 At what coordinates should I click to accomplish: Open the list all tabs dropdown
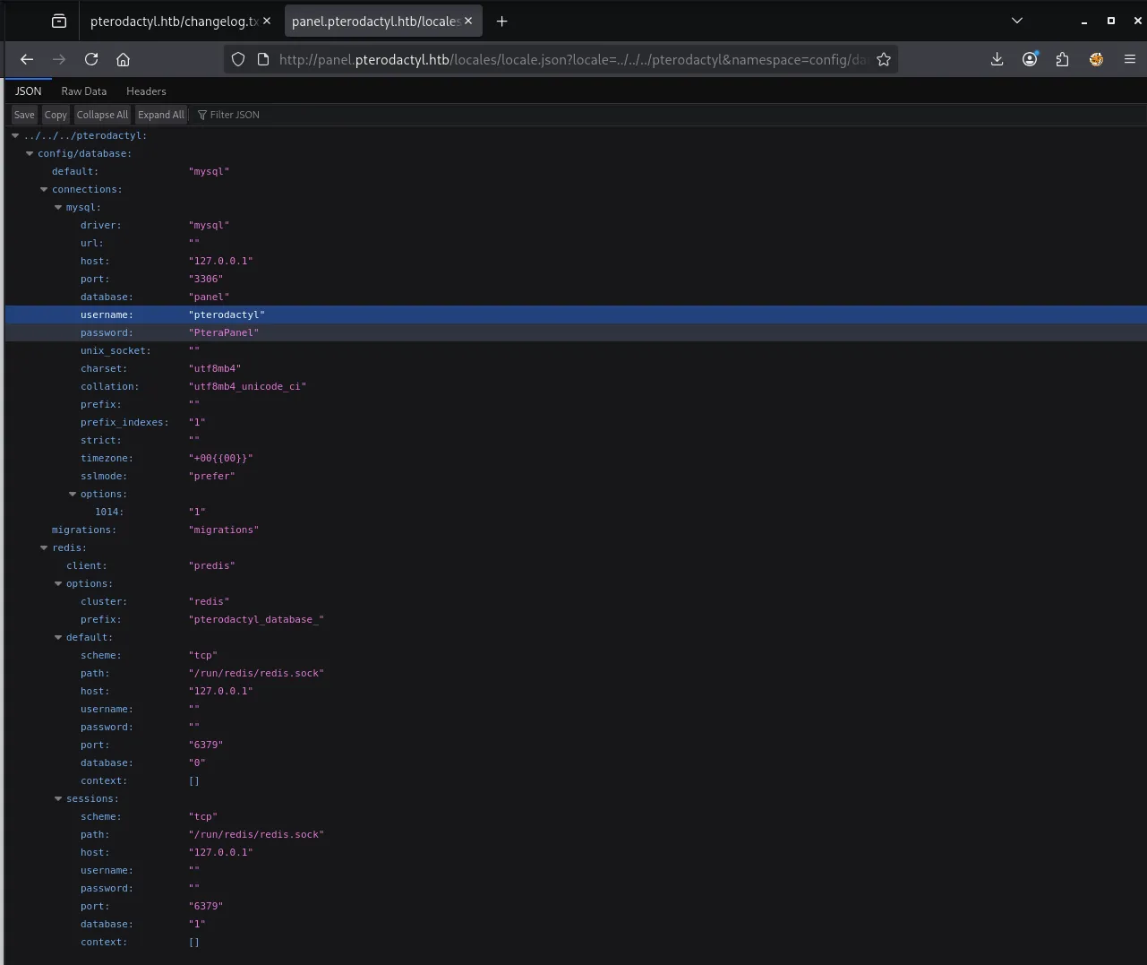point(1017,21)
